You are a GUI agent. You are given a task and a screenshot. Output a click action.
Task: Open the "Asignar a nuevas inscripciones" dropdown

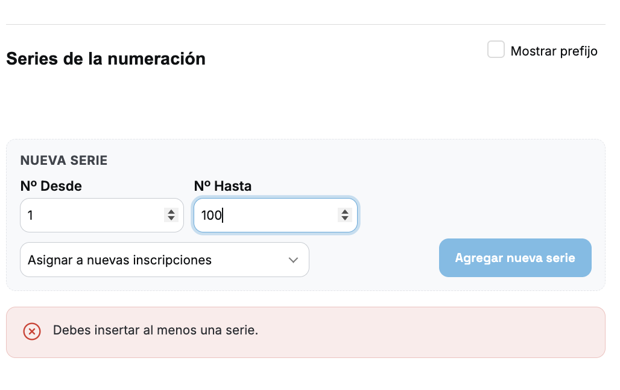[165, 260]
